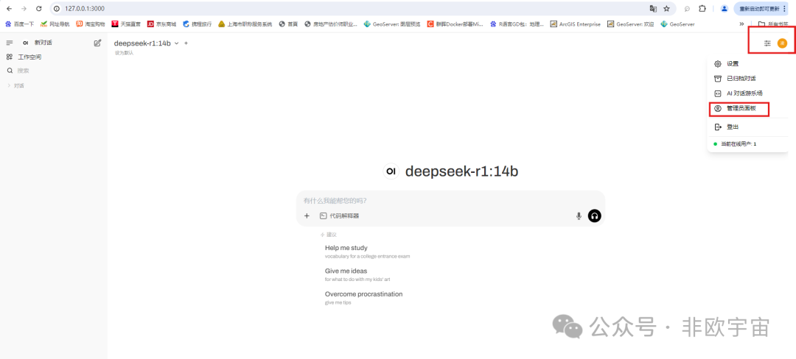796x359 pixels.
Task: Click the sidebar 搜索 search field
Action: point(53,71)
